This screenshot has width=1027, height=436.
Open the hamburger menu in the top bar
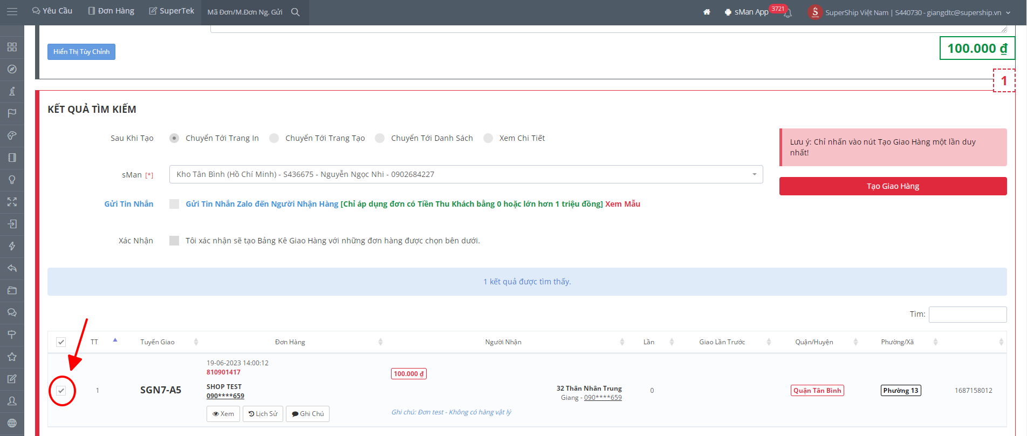12,11
